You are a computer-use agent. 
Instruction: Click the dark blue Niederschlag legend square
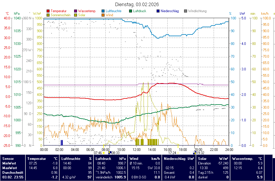[x=158, y=11]
